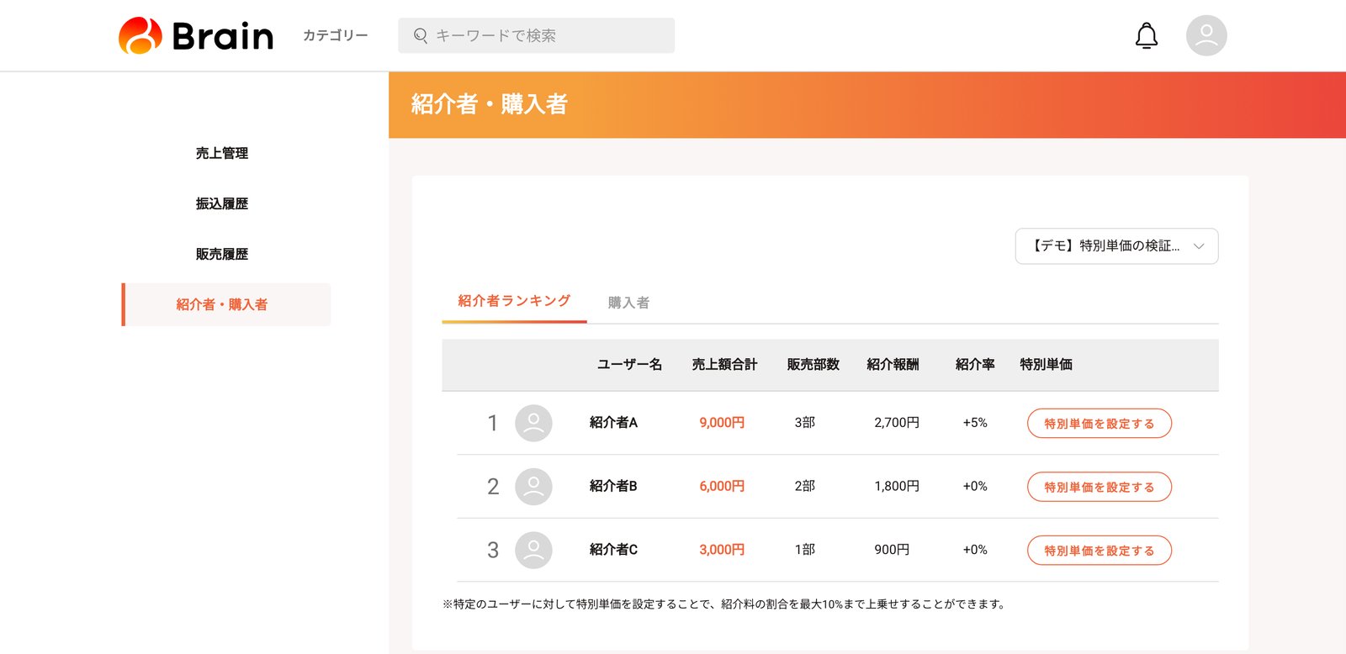Click 1部 sales count

click(805, 549)
